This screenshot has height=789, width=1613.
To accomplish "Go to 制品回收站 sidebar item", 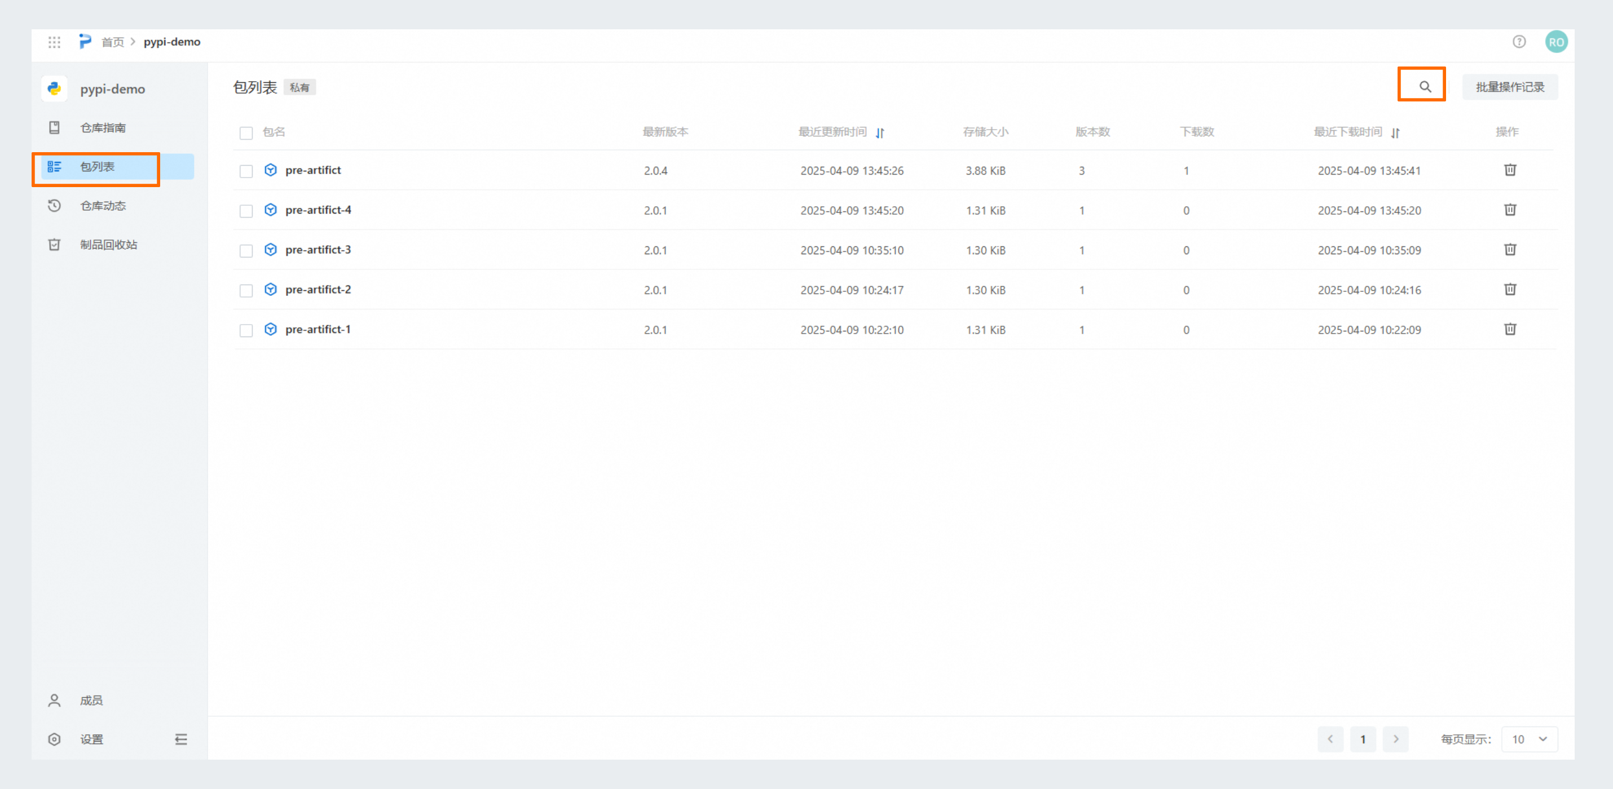I will pyautogui.click(x=108, y=245).
